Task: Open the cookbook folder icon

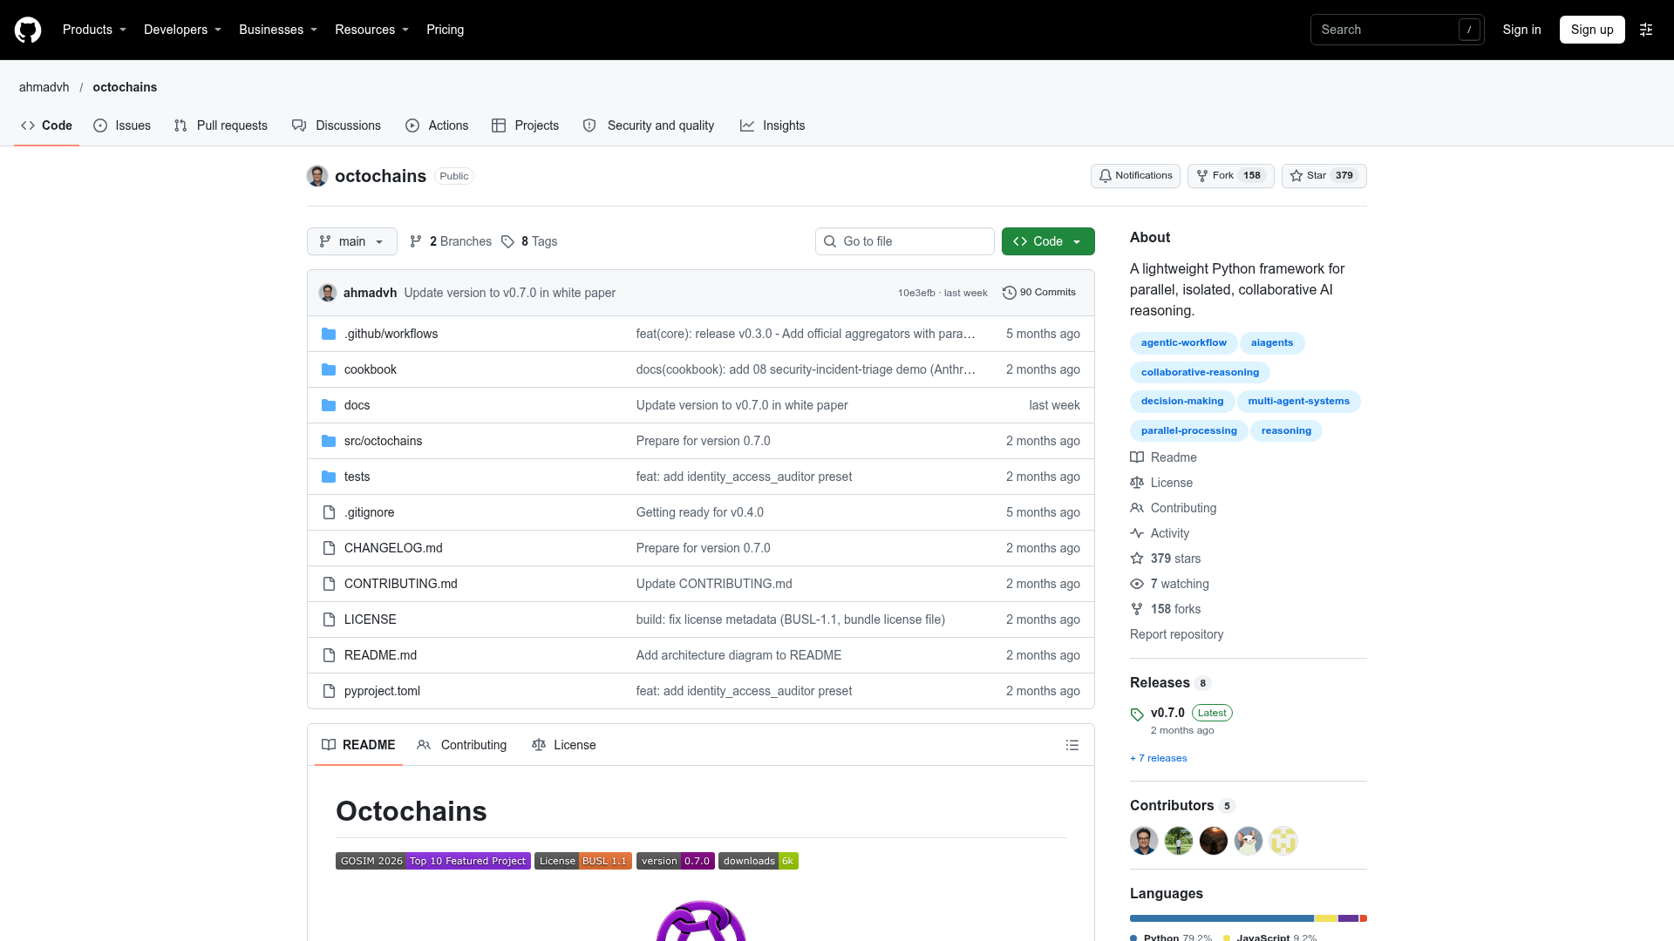Action: point(329,369)
